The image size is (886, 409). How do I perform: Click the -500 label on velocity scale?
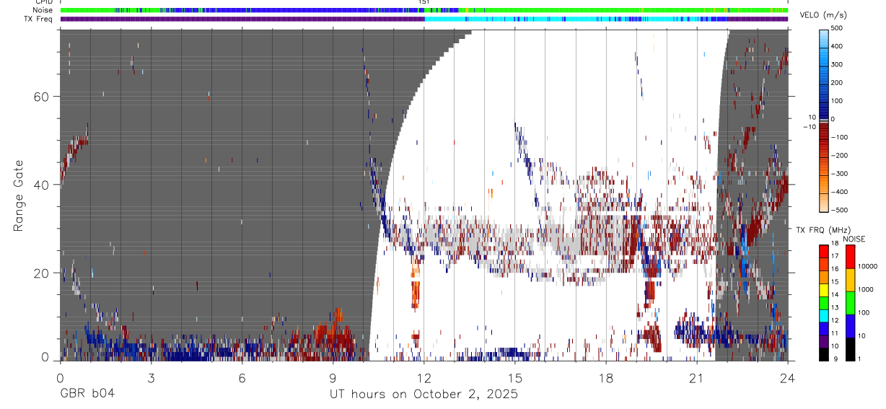841,210
